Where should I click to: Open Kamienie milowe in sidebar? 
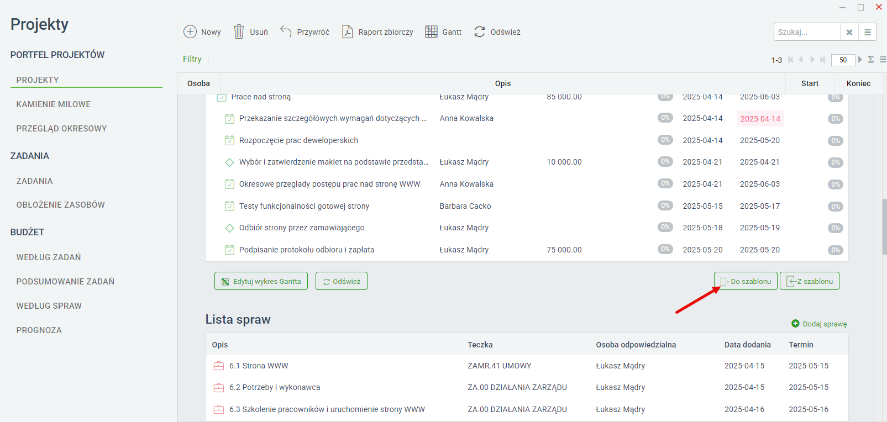(54, 104)
